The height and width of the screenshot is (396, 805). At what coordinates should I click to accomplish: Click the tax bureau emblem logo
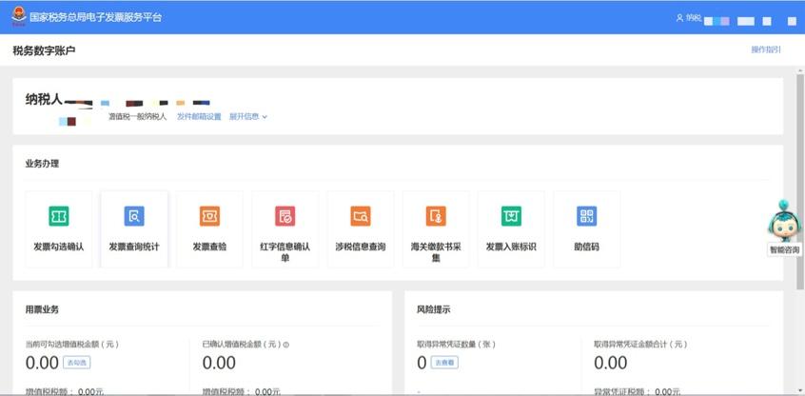tap(18, 17)
